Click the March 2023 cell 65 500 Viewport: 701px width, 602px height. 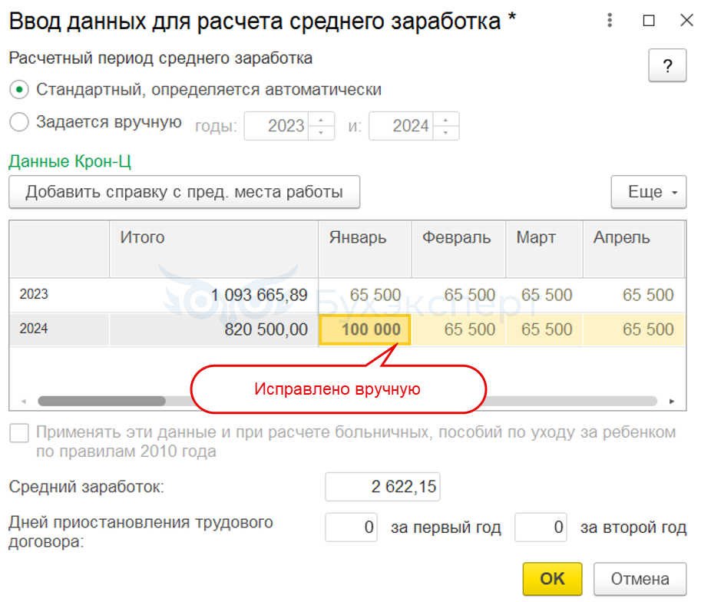click(x=544, y=295)
